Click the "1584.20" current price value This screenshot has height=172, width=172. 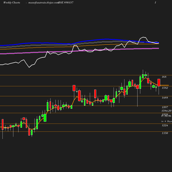click(x=166, y=111)
